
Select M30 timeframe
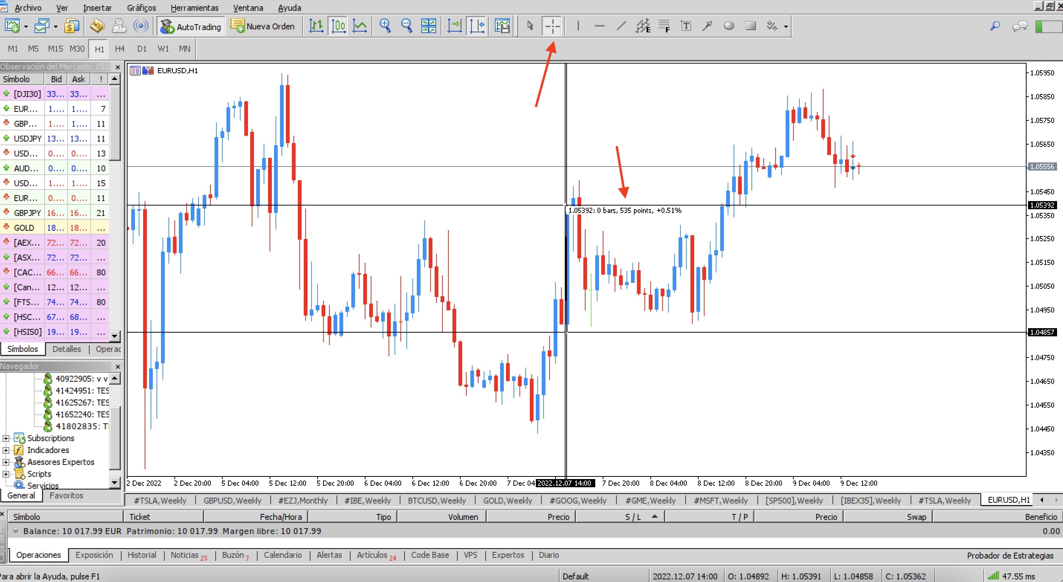click(77, 49)
